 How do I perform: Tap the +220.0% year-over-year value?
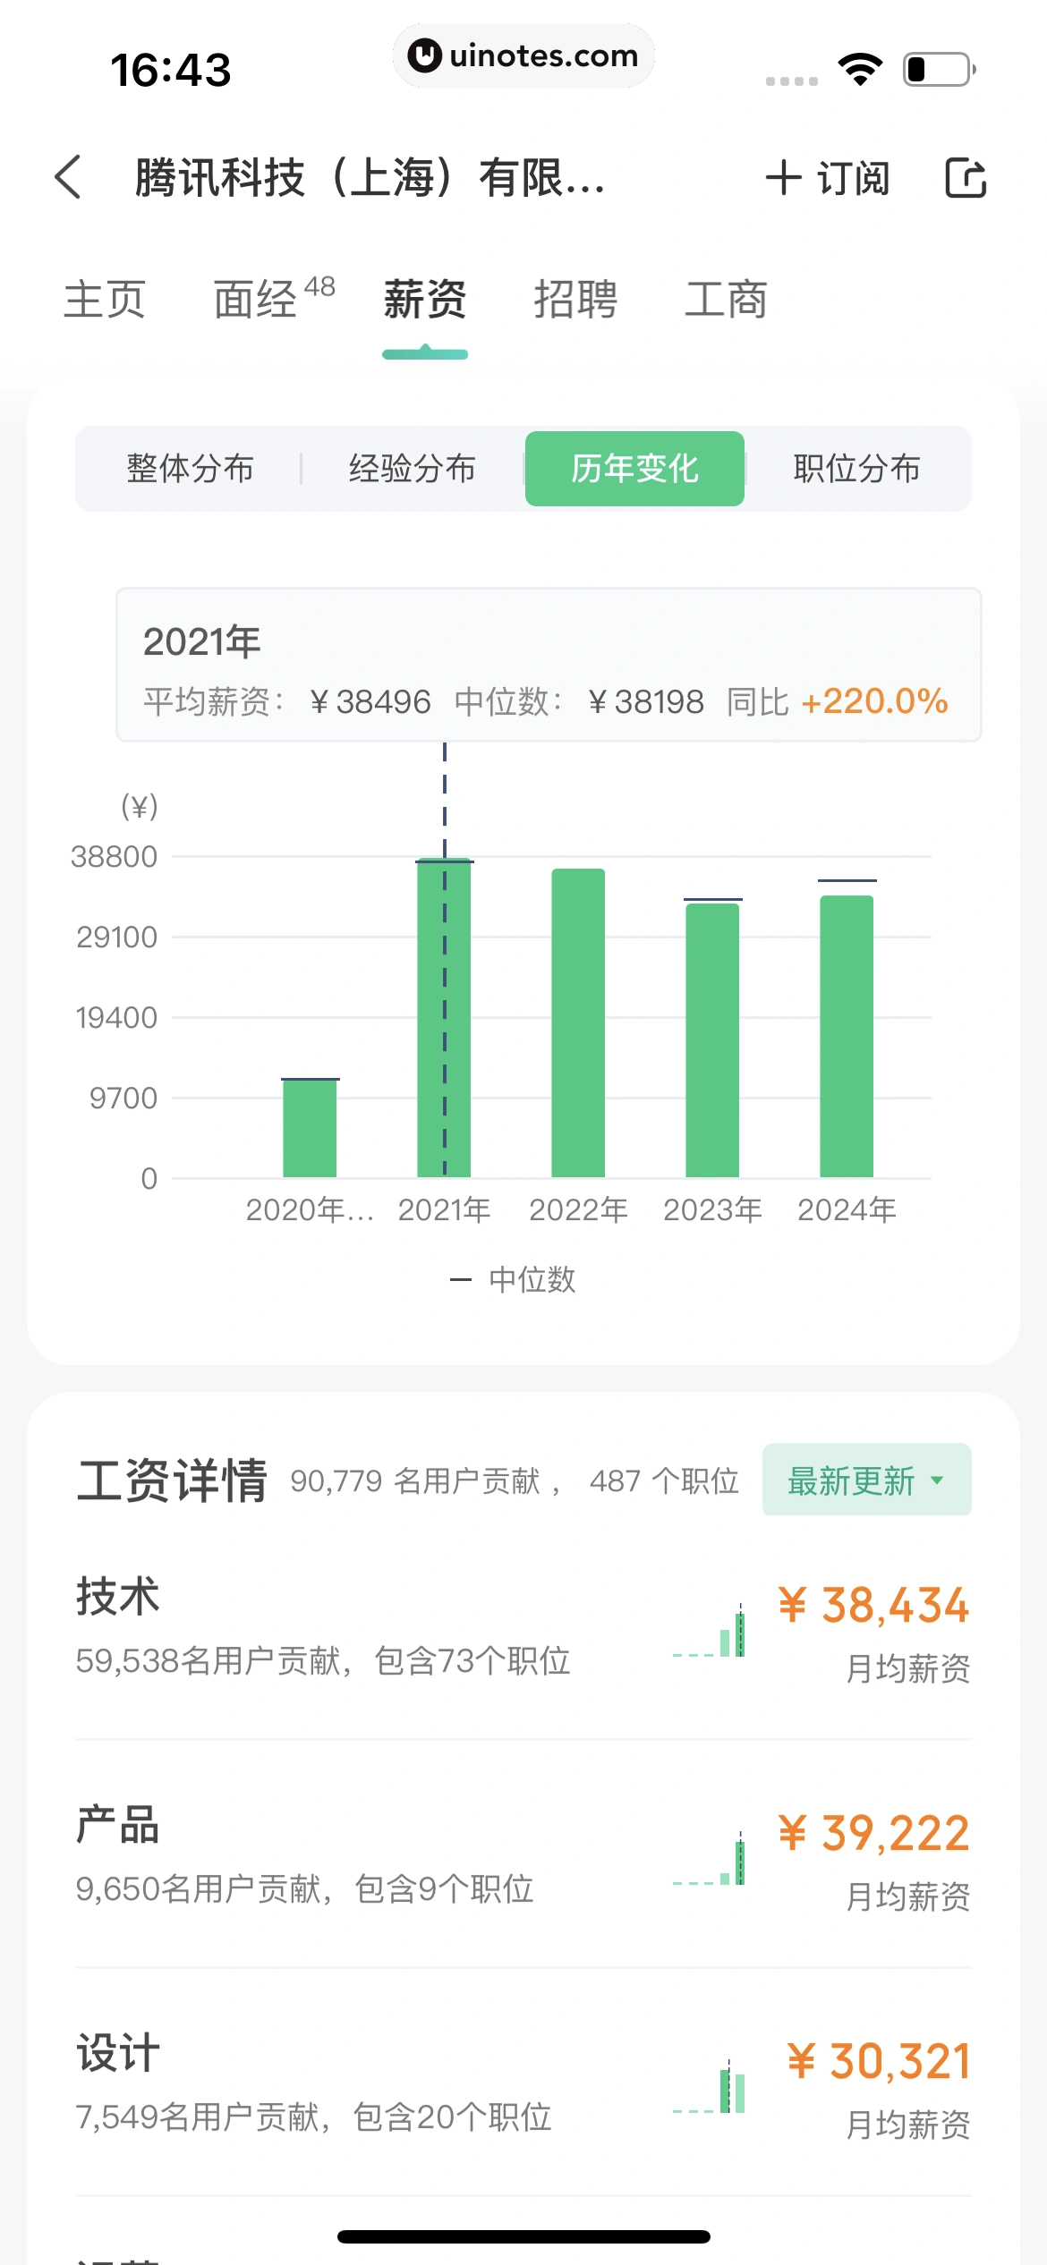click(874, 701)
